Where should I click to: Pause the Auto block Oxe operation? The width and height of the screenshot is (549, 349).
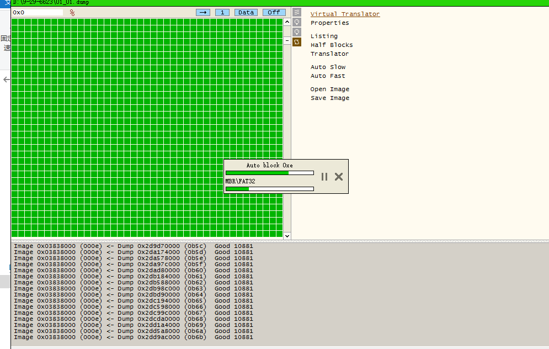tap(324, 176)
